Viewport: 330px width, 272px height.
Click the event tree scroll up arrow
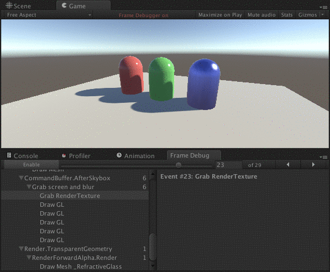click(x=153, y=174)
